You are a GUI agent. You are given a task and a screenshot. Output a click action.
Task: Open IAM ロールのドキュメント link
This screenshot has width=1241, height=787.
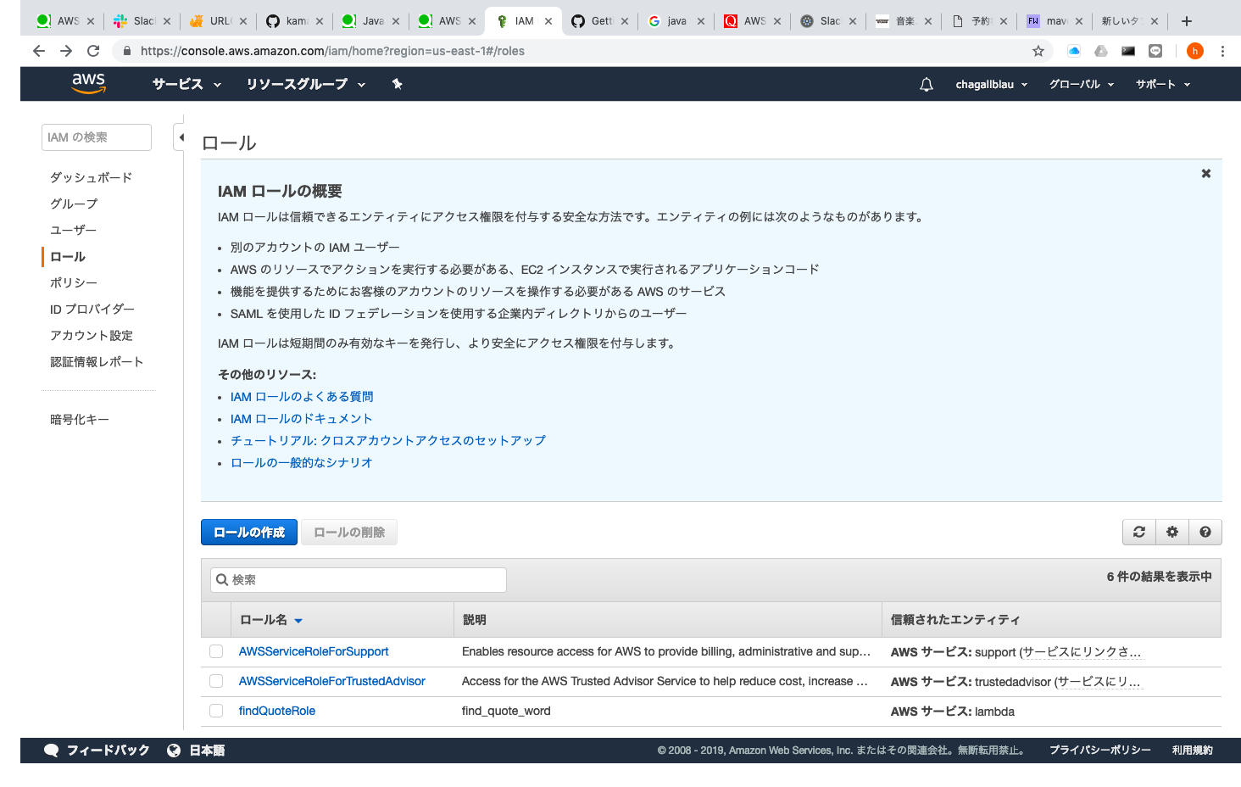[302, 418]
